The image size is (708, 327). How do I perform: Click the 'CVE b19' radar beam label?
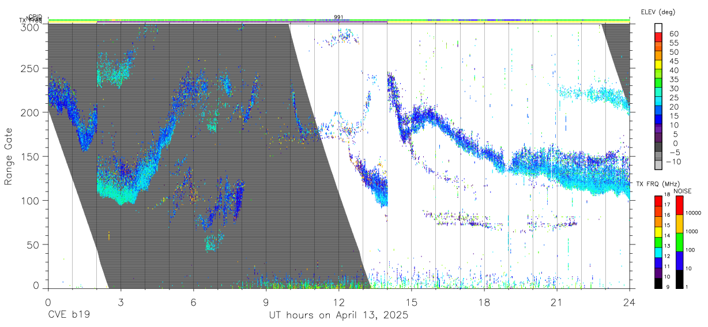(x=69, y=315)
